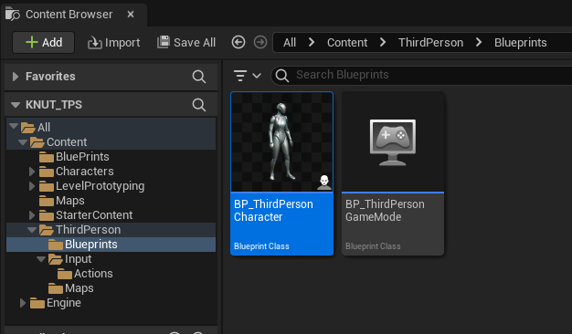This screenshot has width=572, height=334.
Task: Click the KNUT_TPS heading text
Action: (54, 105)
